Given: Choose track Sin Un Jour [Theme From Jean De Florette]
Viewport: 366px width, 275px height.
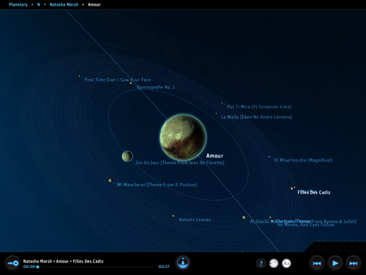Looking at the screenshot, I should [x=180, y=163].
